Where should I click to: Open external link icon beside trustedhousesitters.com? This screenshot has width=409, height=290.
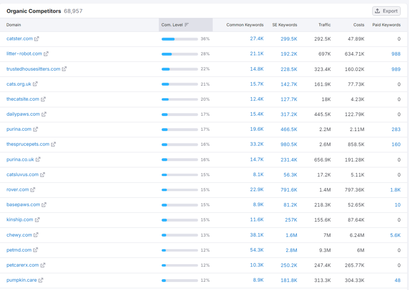pos(64,69)
